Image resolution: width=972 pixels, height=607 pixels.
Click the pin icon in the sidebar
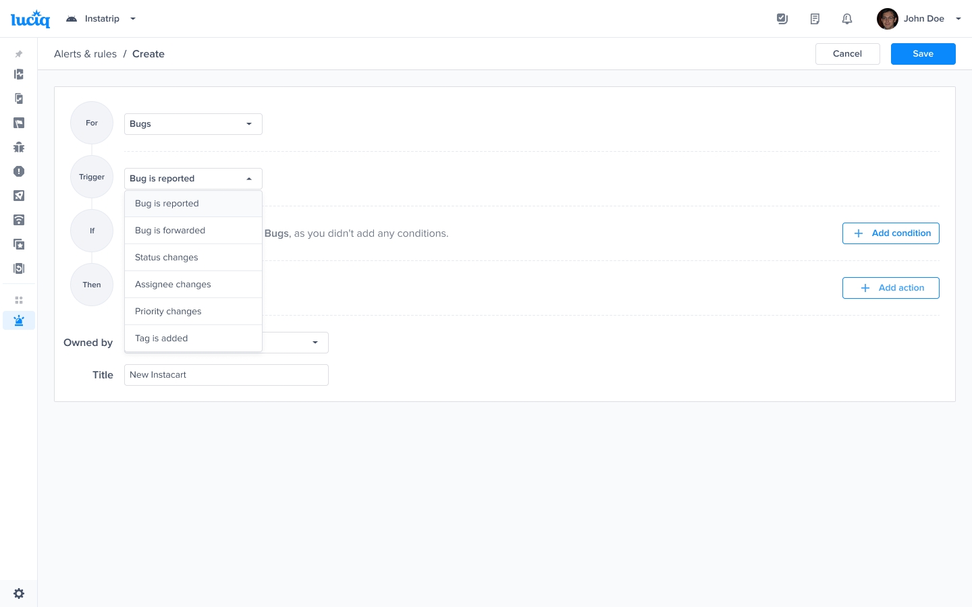coord(19,54)
